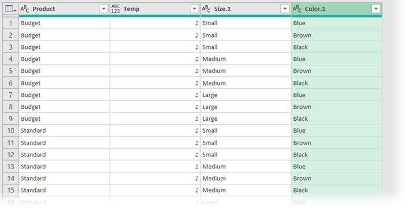Select the Size.1 column header
Screen dimensions: 410x209
(x=246, y=9)
